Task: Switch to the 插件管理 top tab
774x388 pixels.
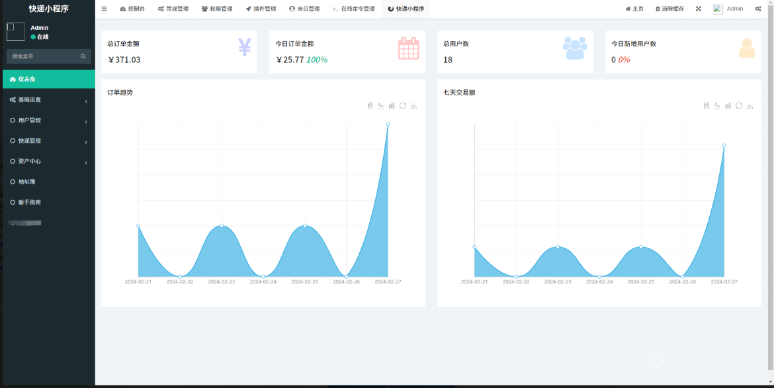Action: coord(261,9)
